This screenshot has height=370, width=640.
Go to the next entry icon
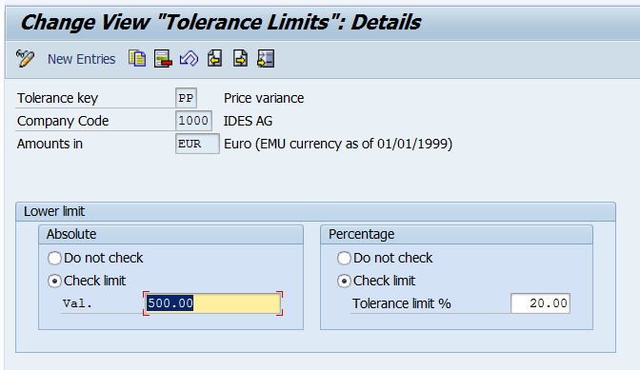tap(240, 58)
